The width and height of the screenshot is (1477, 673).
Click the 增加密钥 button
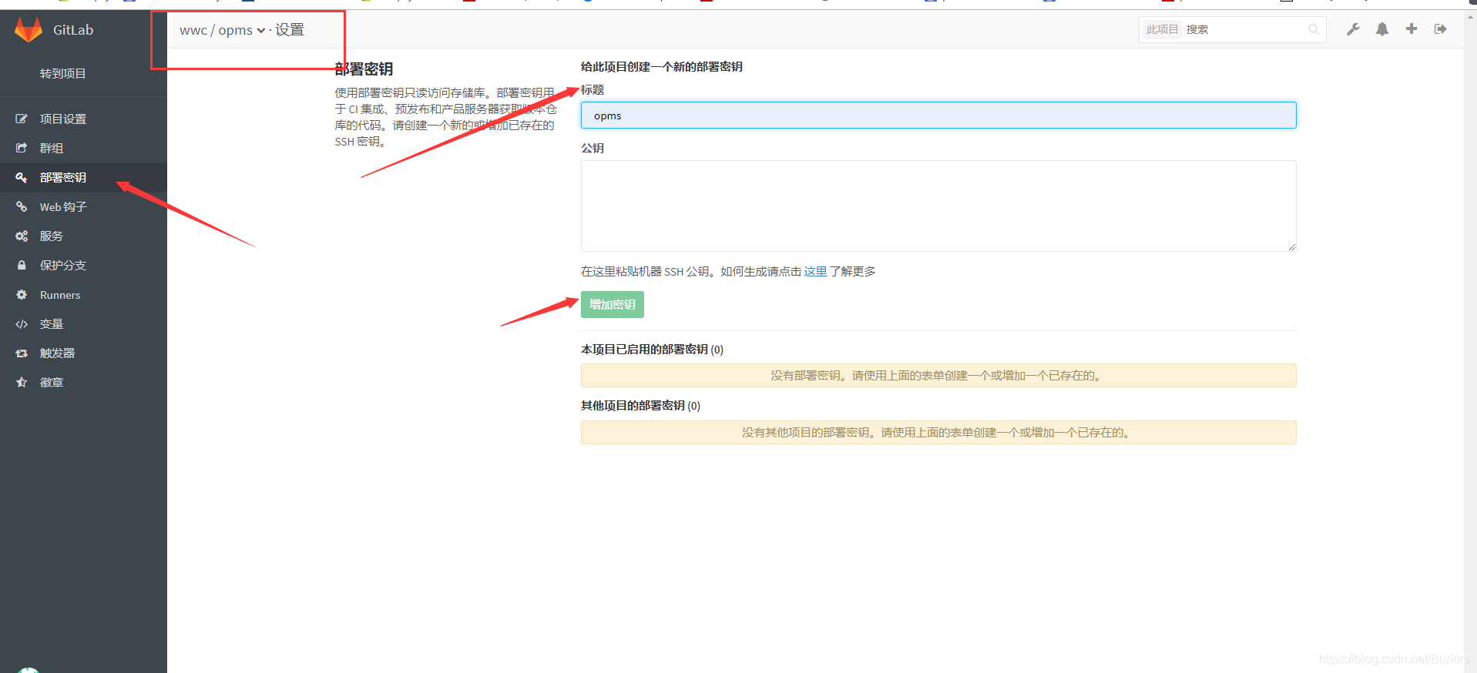coord(613,304)
